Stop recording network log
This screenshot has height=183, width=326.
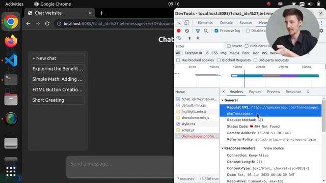click(179, 30)
